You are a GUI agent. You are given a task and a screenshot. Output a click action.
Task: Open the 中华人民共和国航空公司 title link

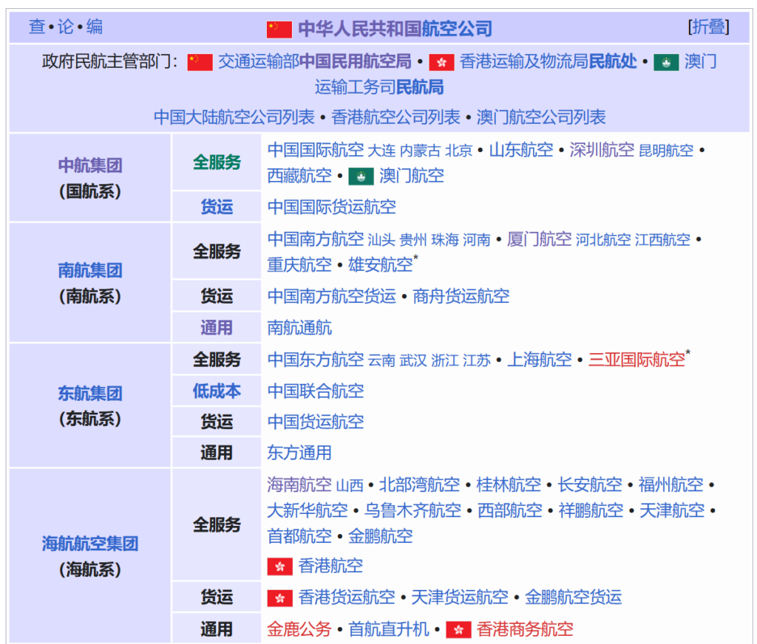point(395,29)
